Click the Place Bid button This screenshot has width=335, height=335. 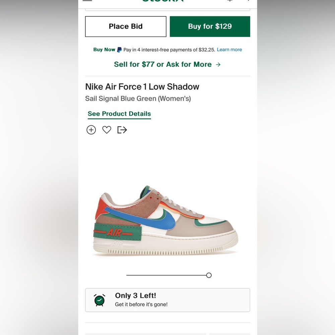click(x=126, y=26)
